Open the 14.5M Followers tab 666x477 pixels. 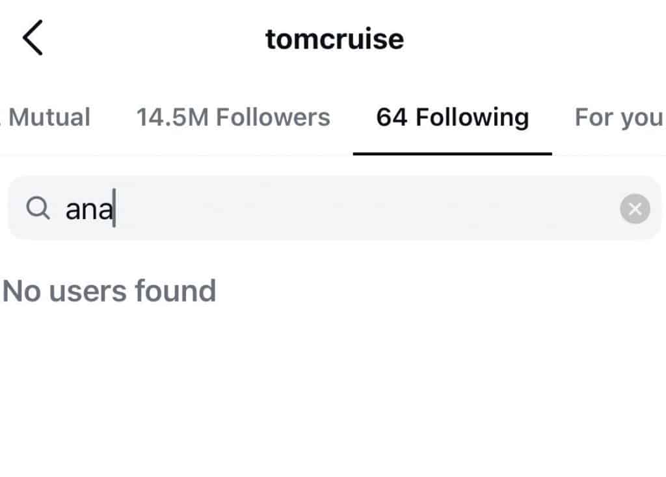click(233, 118)
